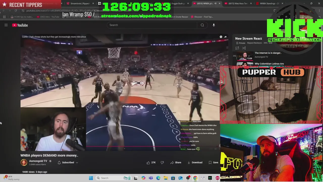
Task: Click the 'New Stream React' playlist title
Action: (x=249, y=38)
